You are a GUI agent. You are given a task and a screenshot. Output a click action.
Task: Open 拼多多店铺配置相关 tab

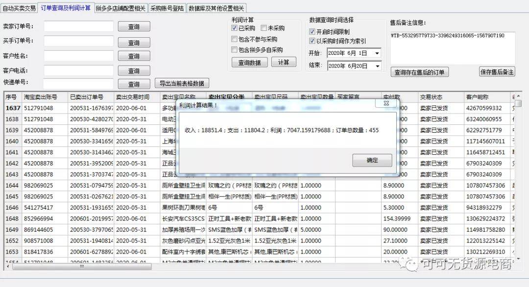click(120, 8)
